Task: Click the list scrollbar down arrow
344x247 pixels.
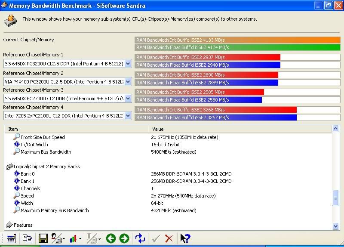Action: click(336, 226)
